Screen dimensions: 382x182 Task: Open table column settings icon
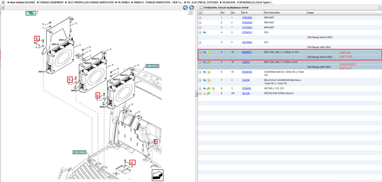coord(379,8)
